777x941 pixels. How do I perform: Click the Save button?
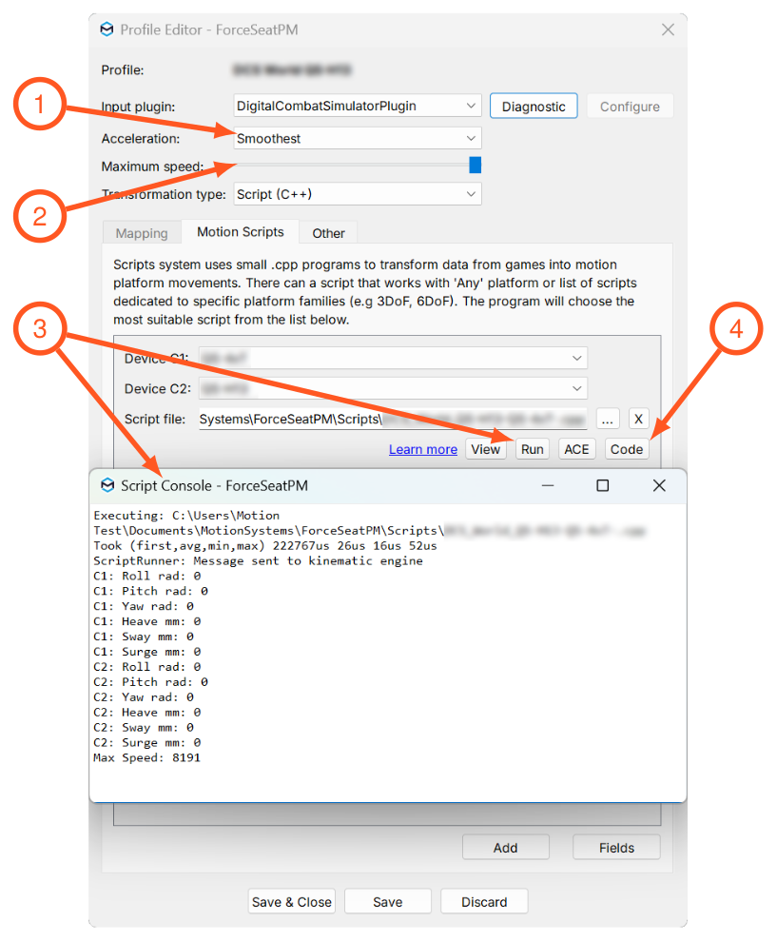point(388,901)
